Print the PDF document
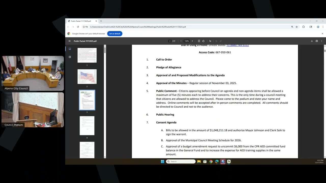This screenshot has height=183, width=326. click(x=317, y=41)
